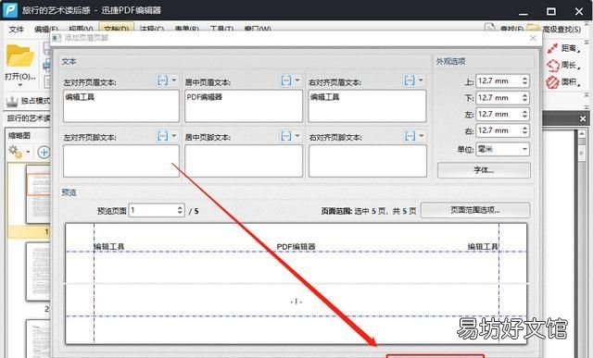Toggle exclusive mode 独占模式 crown icon

12,101
